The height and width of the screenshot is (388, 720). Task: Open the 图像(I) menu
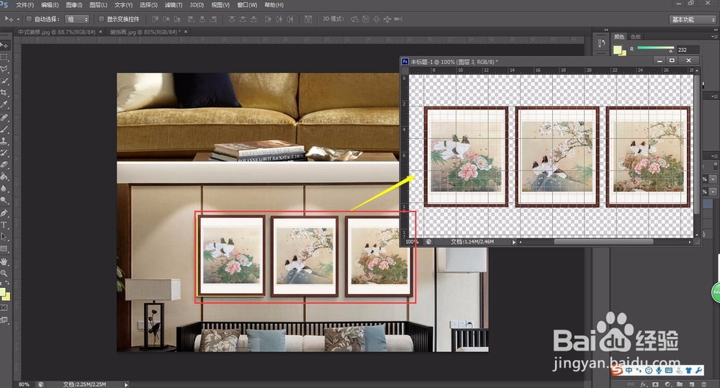74,5
